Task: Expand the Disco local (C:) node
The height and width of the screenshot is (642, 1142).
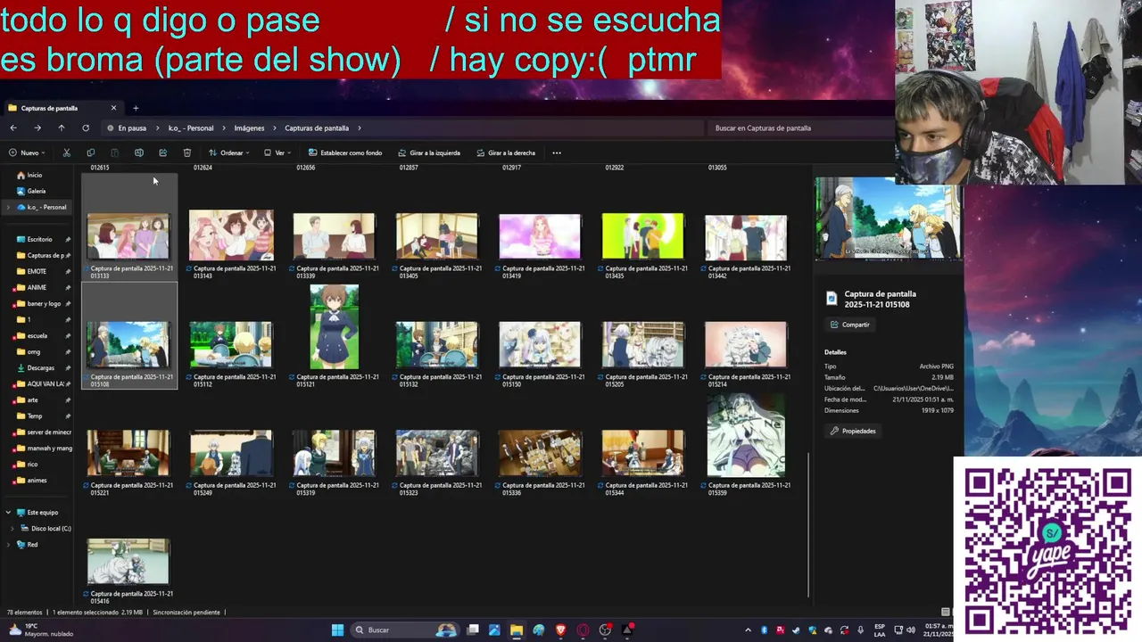Action: [13, 528]
